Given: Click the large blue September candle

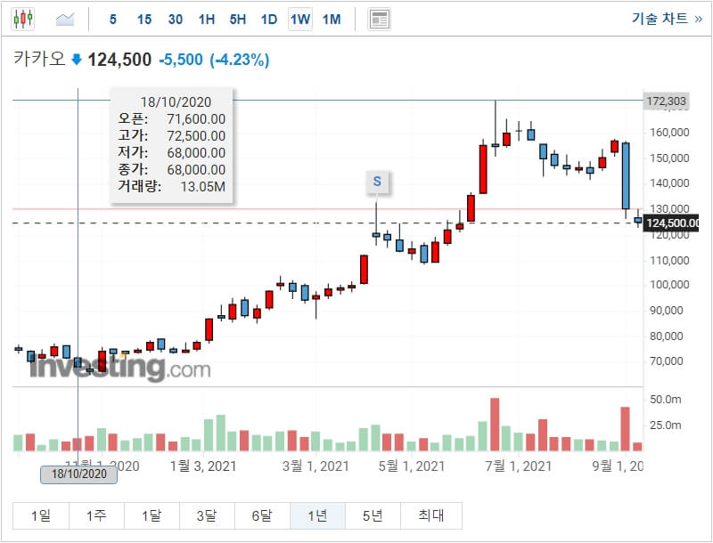Looking at the screenshot, I should (627, 175).
